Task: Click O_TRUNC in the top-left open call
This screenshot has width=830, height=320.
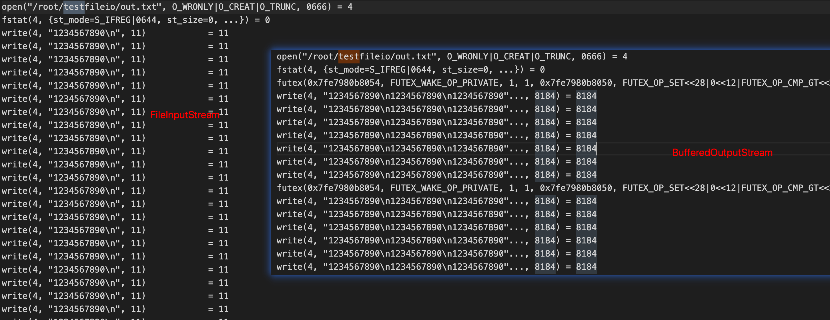Action: (x=278, y=7)
